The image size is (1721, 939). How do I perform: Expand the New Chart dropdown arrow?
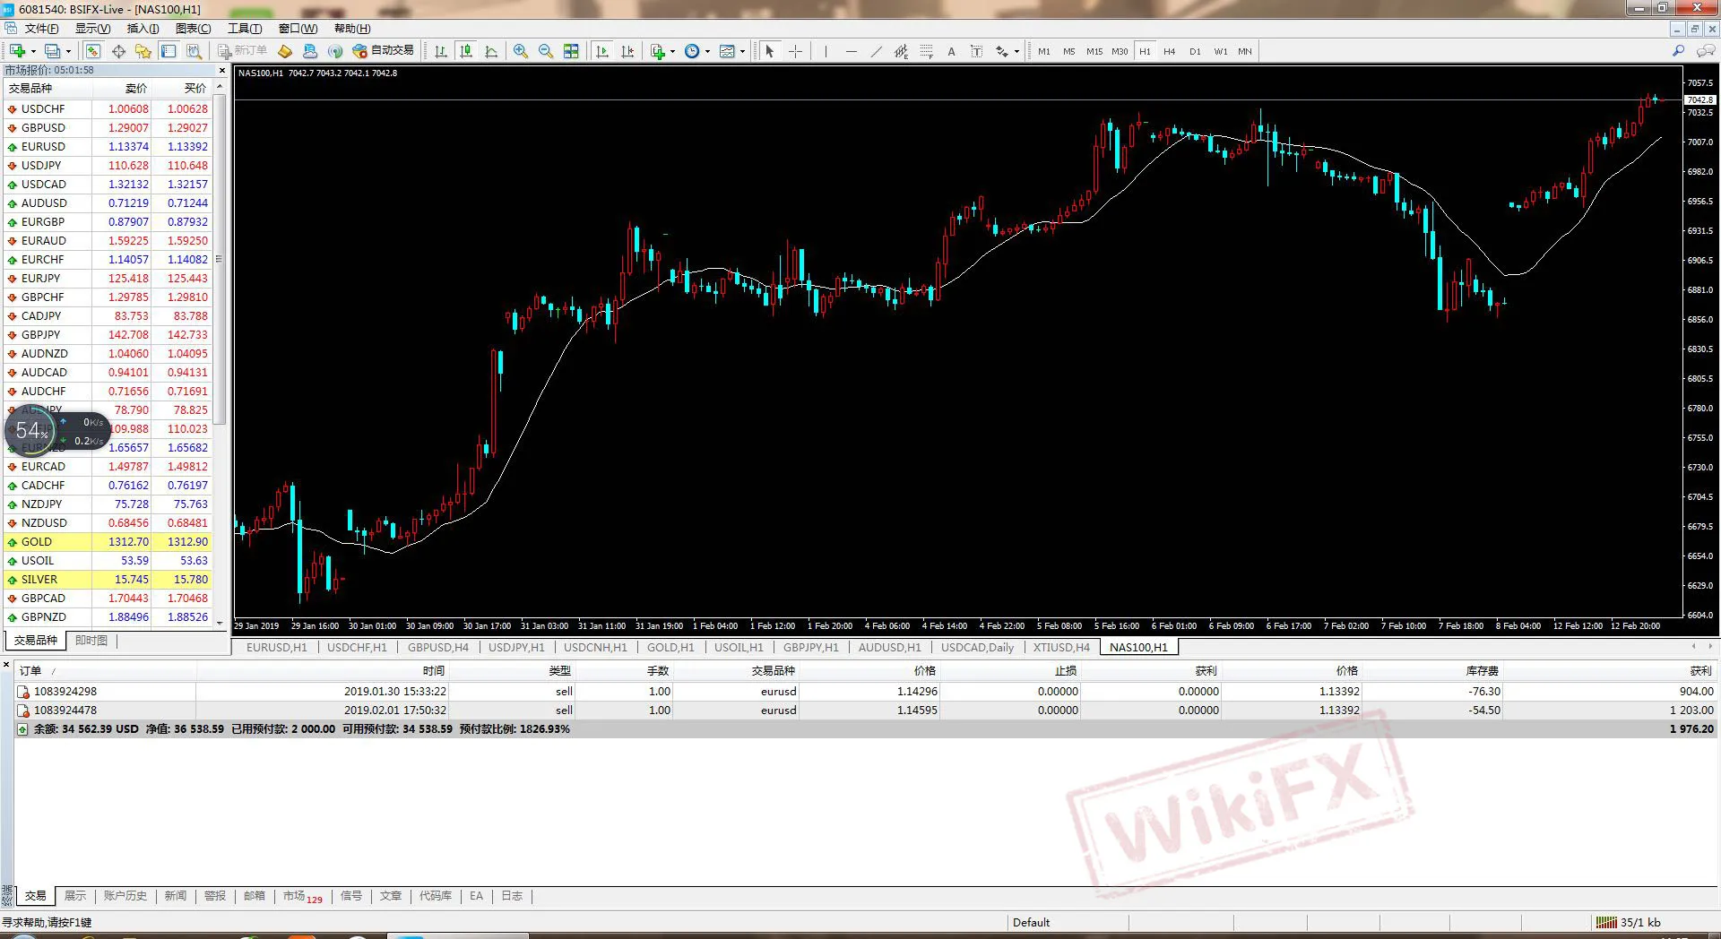tap(33, 52)
